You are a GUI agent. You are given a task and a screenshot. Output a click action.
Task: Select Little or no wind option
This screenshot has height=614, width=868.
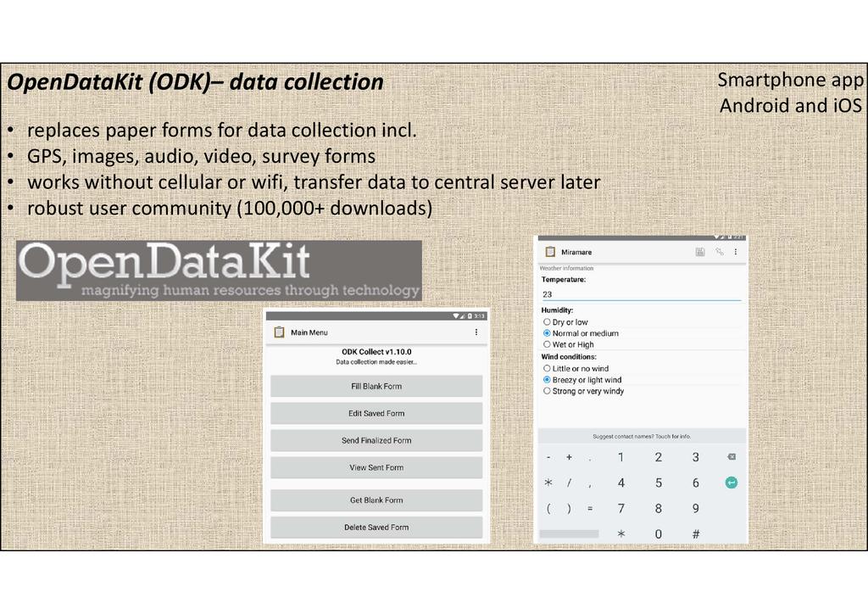click(x=547, y=369)
